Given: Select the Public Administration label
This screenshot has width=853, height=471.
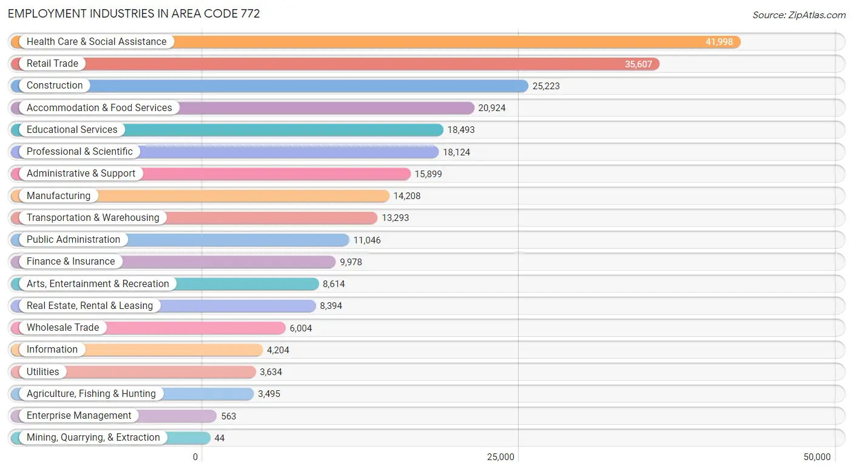Looking at the screenshot, I should point(73,239).
